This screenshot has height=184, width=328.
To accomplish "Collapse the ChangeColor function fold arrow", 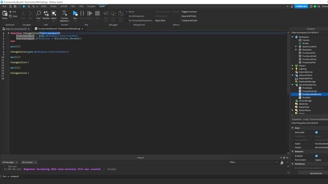I will click(8, 33).
